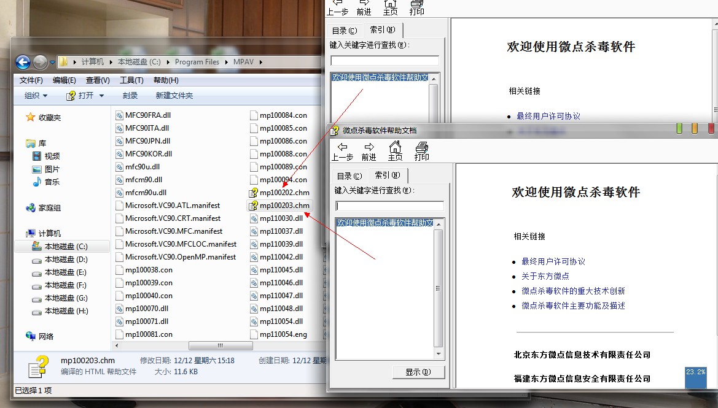Open 微点杀毒软件的重大技术创新 link

coord(573,291)
